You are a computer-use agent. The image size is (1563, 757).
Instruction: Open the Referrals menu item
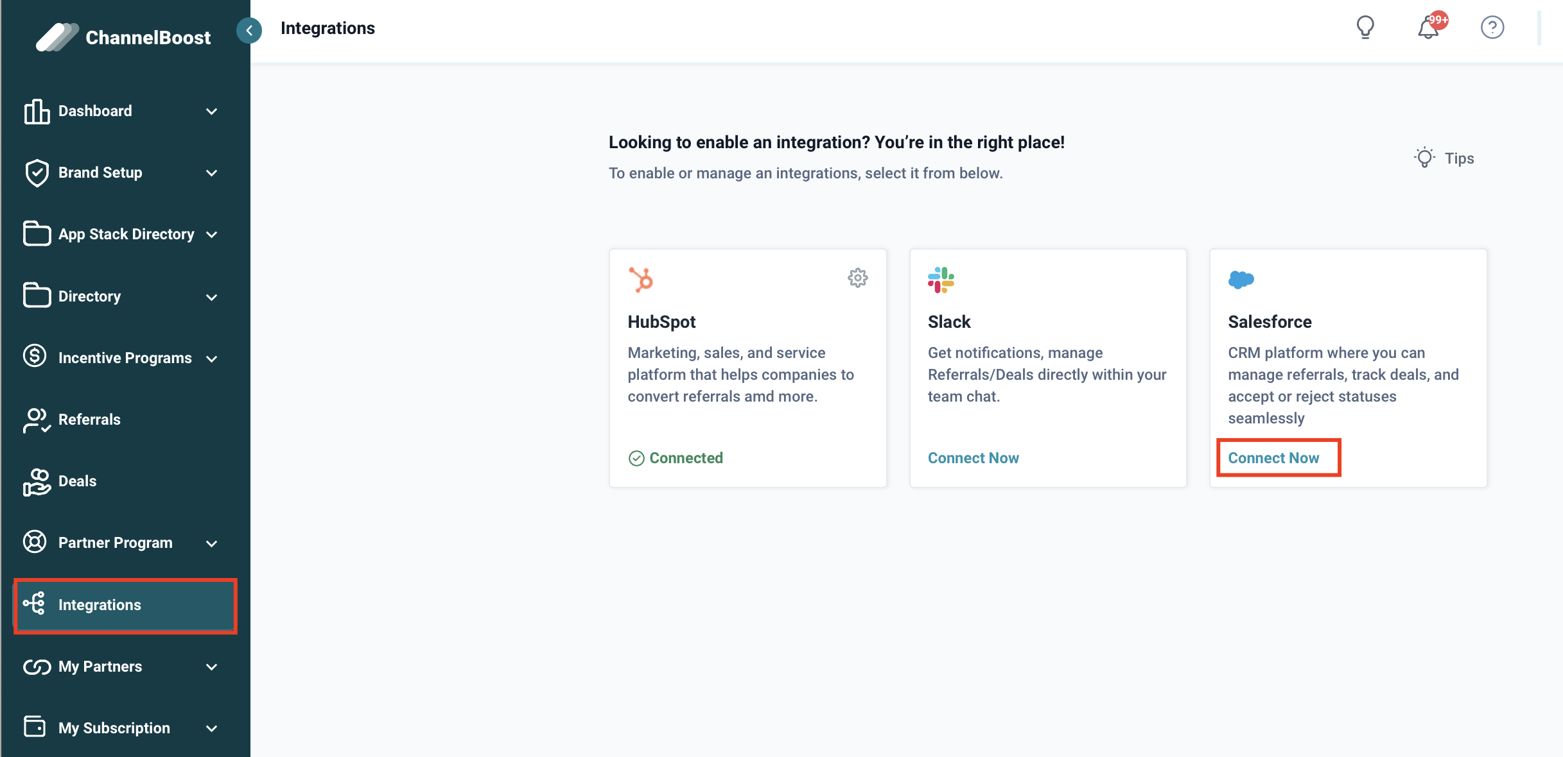click(x=89, y=420)
